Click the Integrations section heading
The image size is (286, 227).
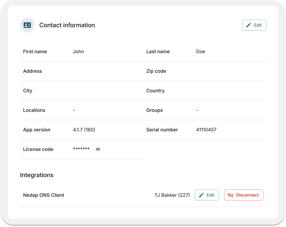coord(37,175)
